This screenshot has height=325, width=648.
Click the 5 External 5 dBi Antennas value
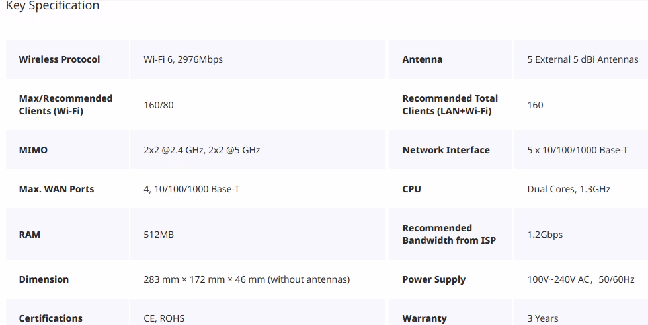tap(583, 59)
